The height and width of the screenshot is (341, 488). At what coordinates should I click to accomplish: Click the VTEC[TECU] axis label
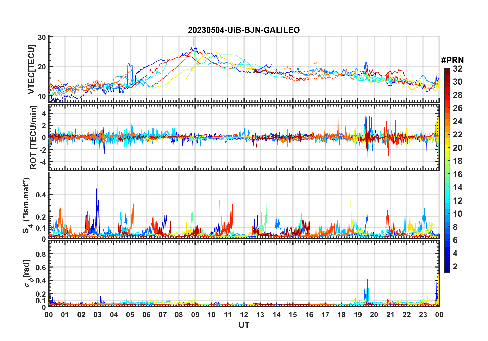click(31, 69)
